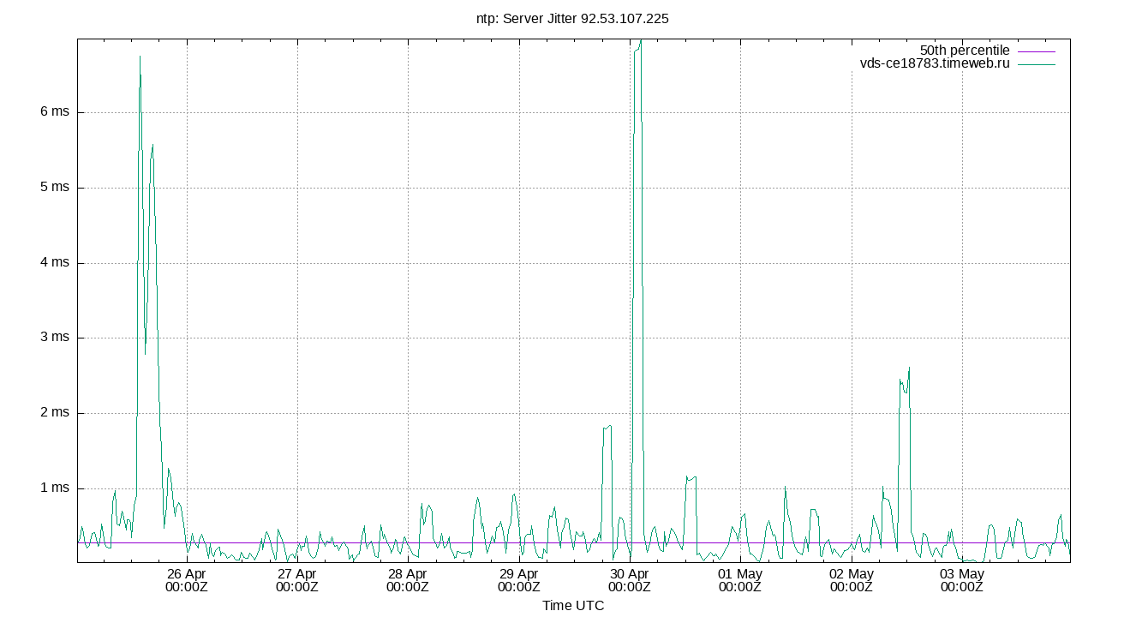Click the '4 ms' y-axis label
1148x617 pixels.
pos(55,262)
